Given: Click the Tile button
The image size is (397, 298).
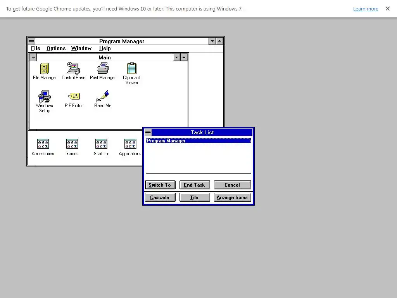Looking at the screenshot, I should (195, 198).
